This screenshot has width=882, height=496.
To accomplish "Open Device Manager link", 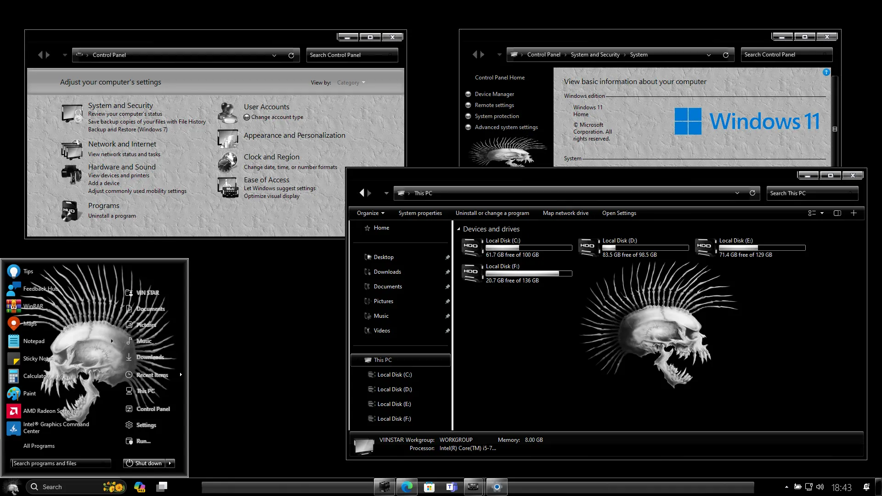I will click(495, 94).
